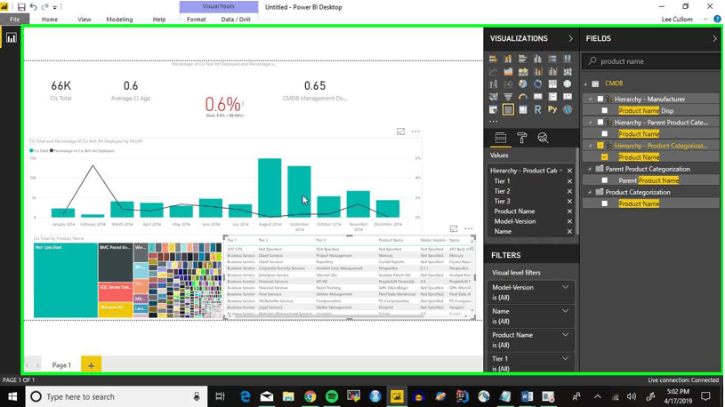Check Product Name under Parent Product hierarchy

(604, 134)
